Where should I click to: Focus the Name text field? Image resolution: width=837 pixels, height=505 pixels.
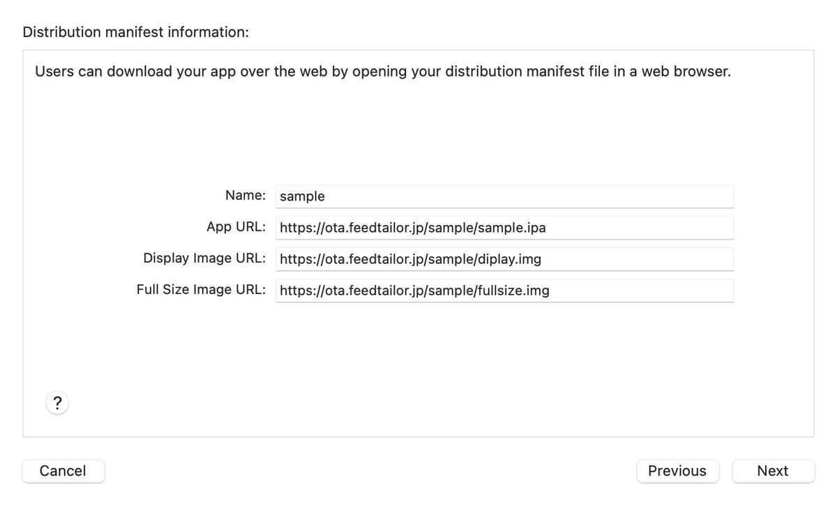tap(505, 196)
